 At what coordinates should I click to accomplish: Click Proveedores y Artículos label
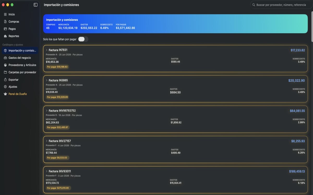point(22,65)
